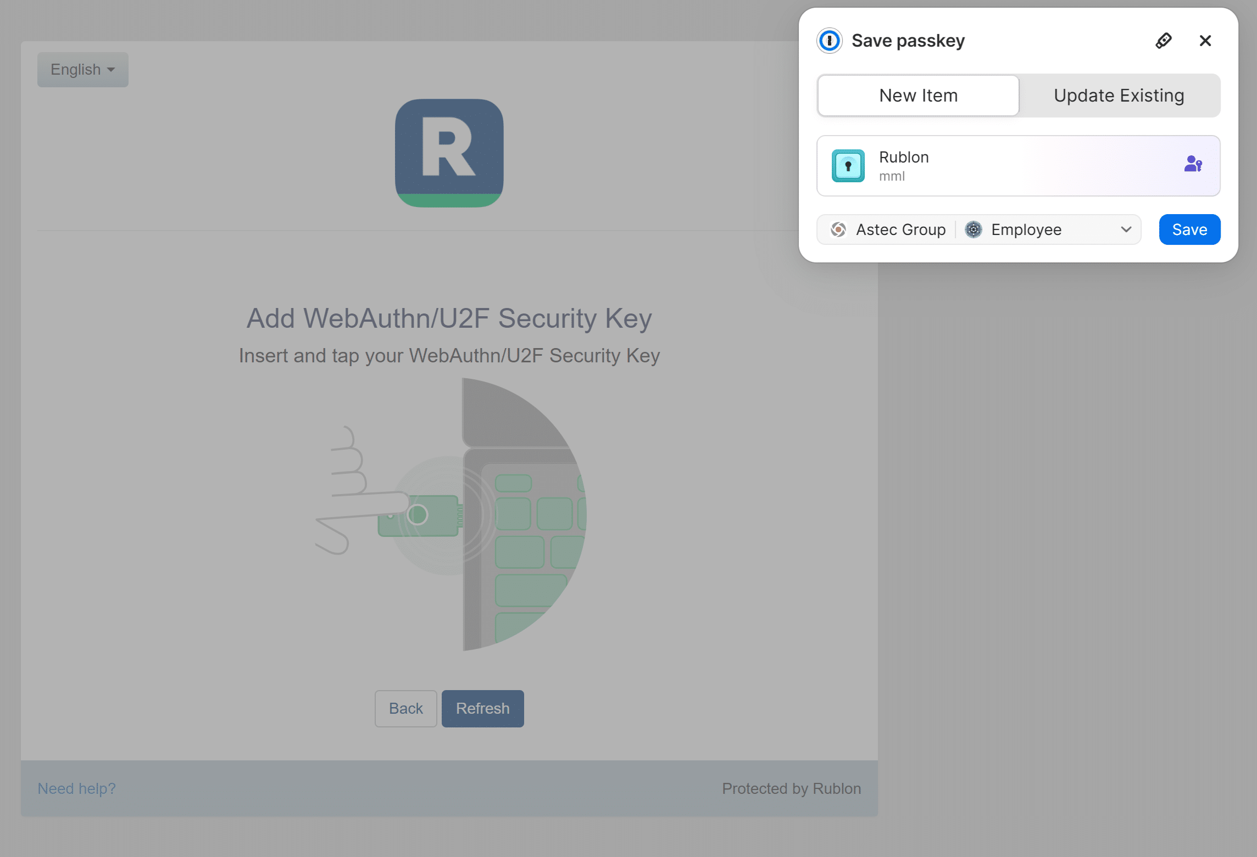Close the Save passkey dialog

[x=1205, y=41]
